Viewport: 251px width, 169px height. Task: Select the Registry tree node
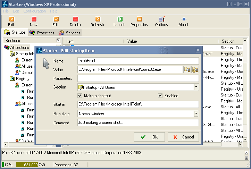[x=23, y=79]
